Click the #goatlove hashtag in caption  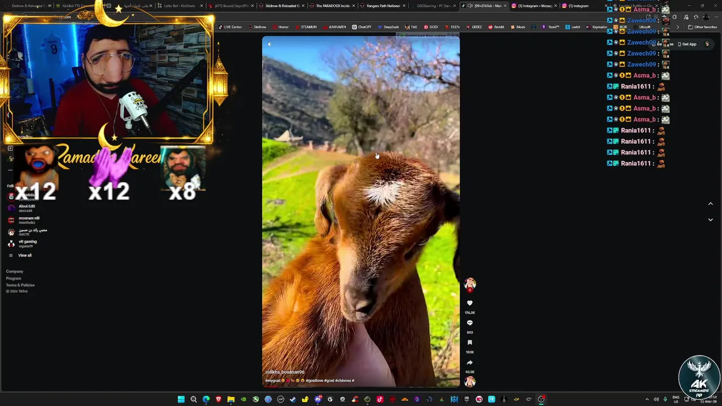(x=315, y=381)
